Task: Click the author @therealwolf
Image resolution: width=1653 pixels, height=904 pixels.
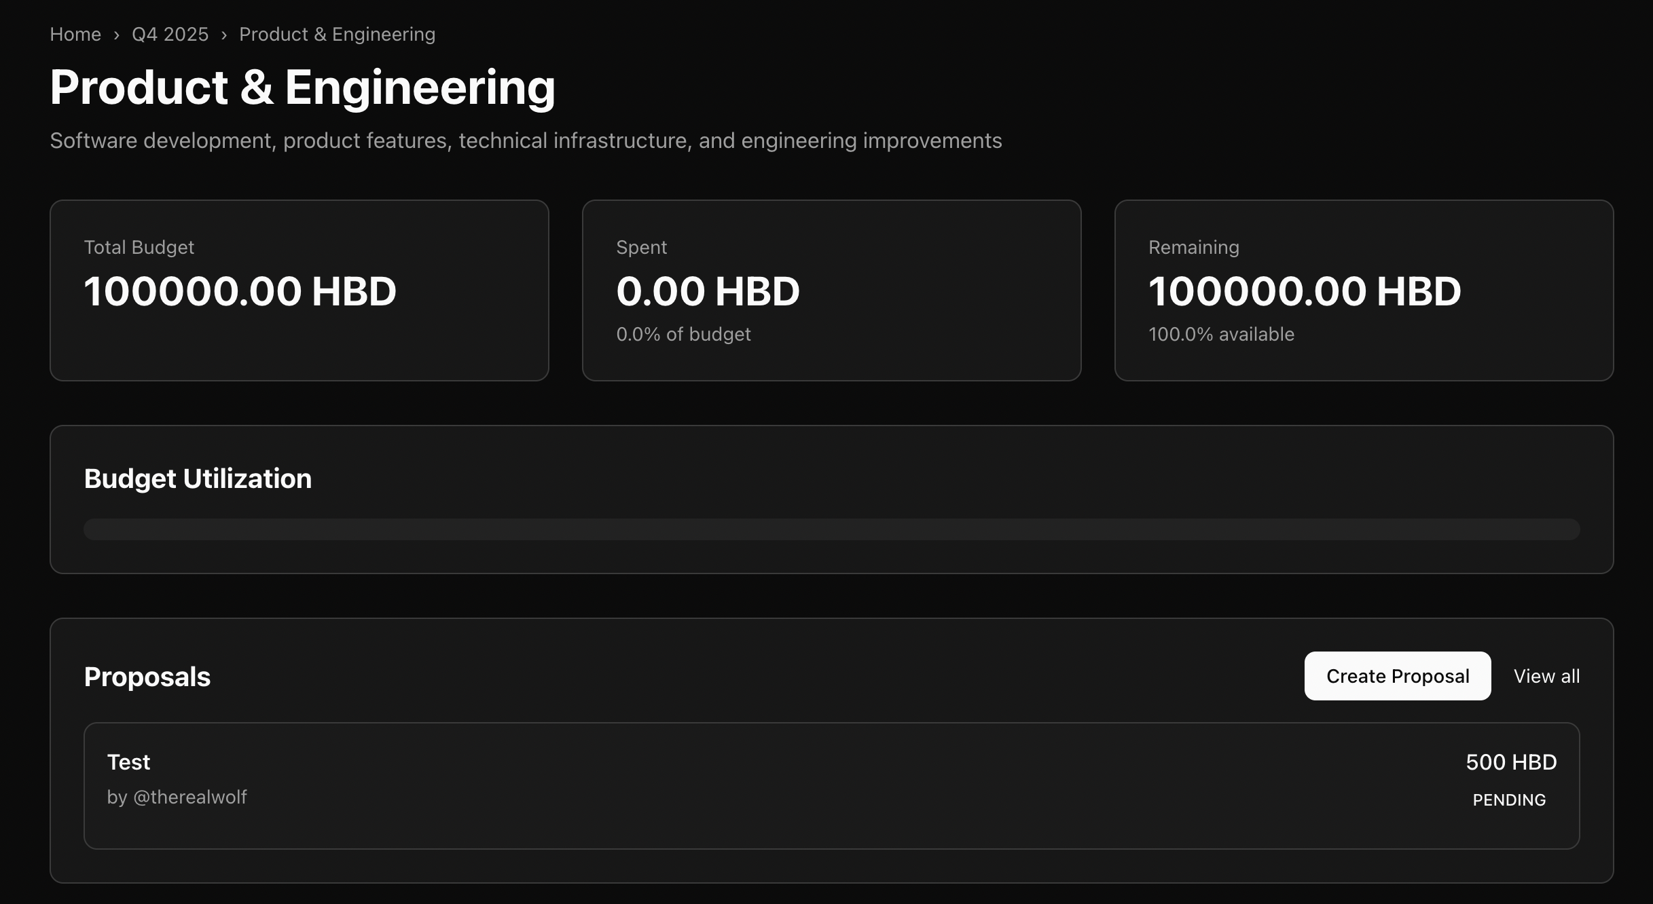Action: pos(189,797)
